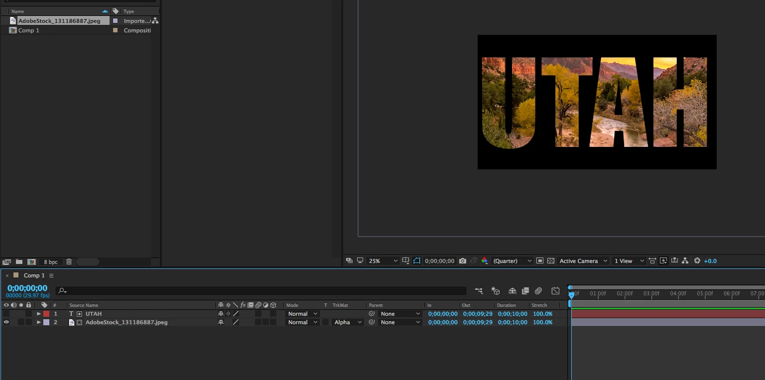
Task: Toggle the Region of Interest button
Action: coord(540,260)
